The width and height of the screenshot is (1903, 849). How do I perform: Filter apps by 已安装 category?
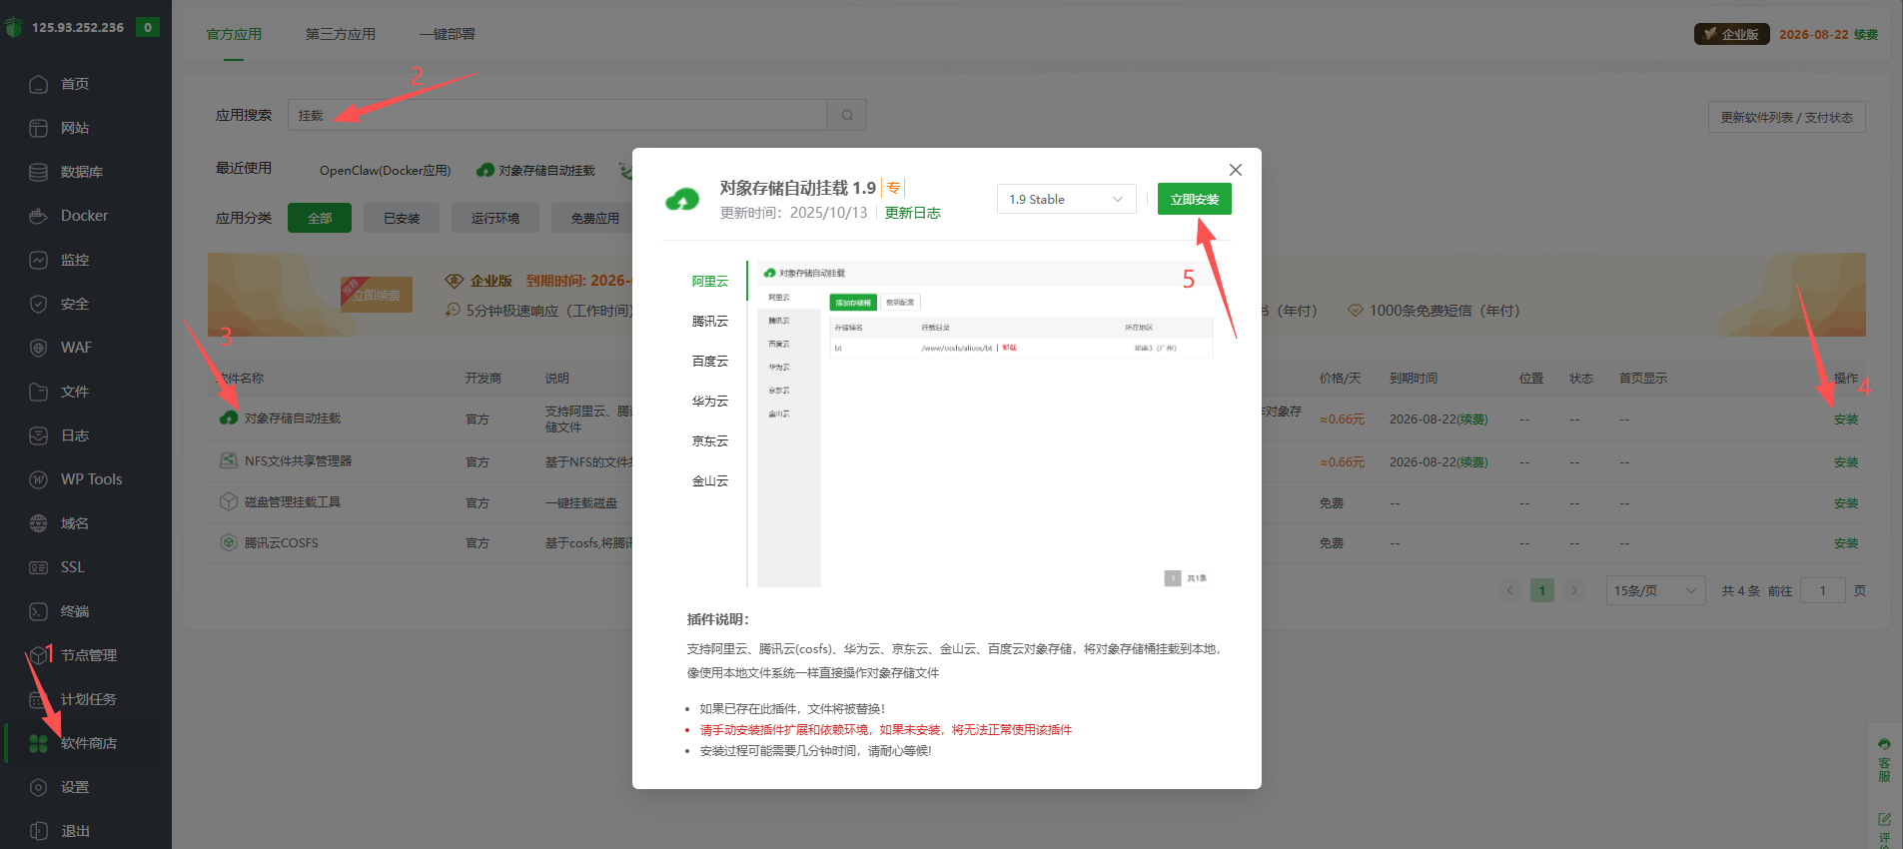[402, 218]
